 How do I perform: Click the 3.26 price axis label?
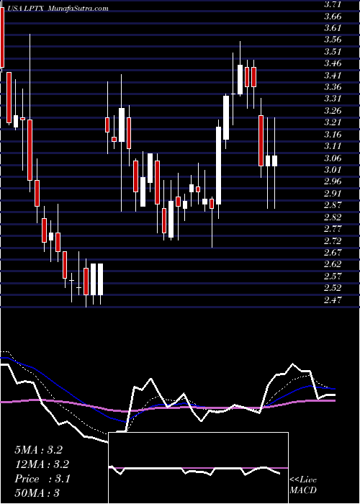pos(333,111)
